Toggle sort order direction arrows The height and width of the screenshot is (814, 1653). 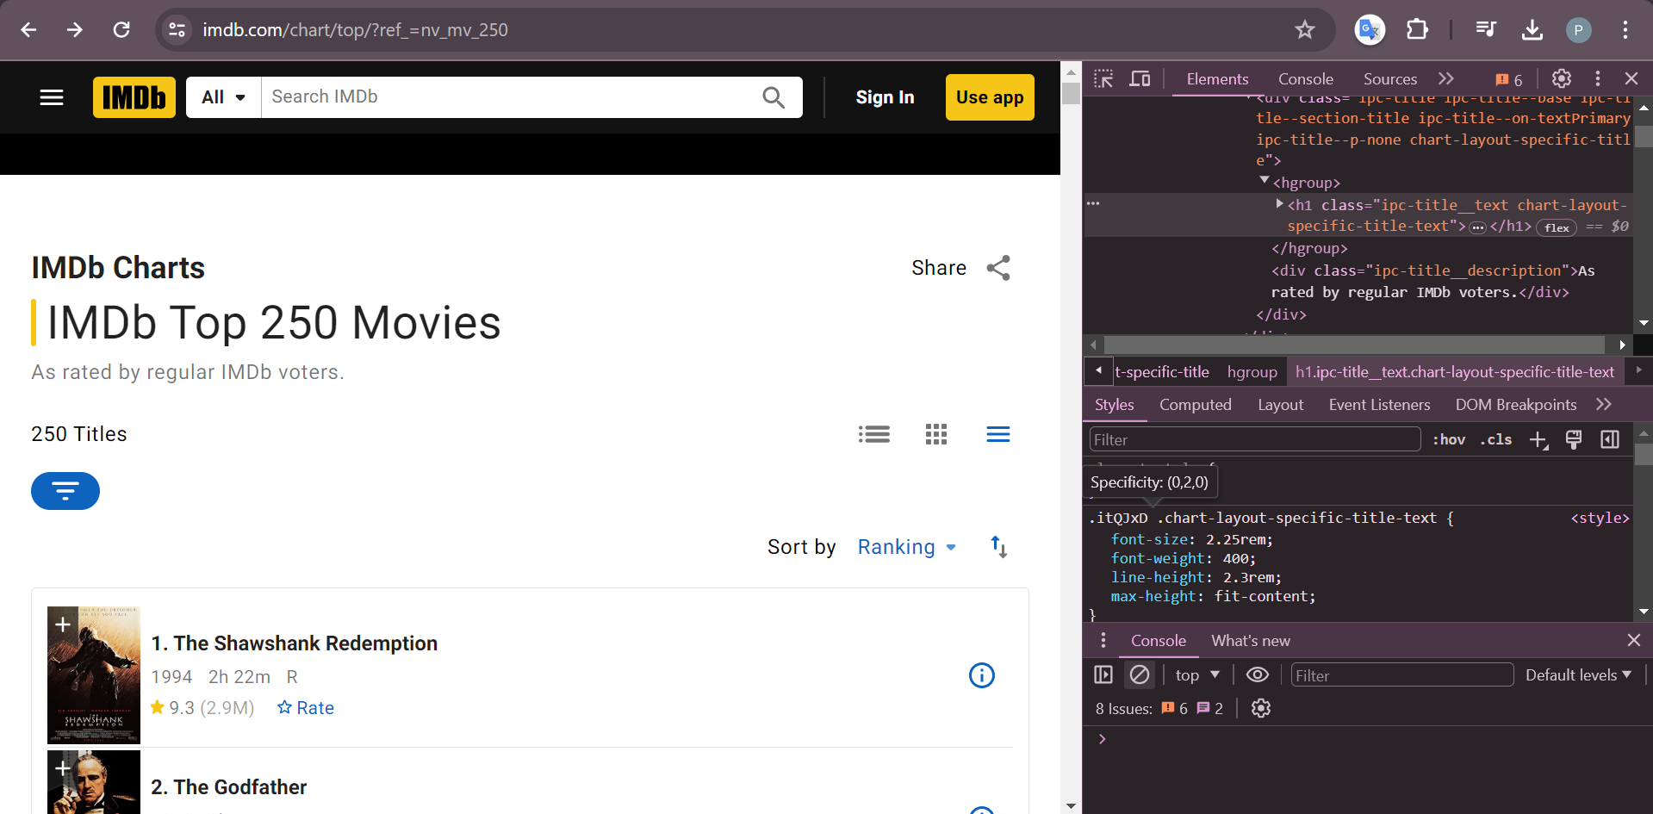pos(998,547)
